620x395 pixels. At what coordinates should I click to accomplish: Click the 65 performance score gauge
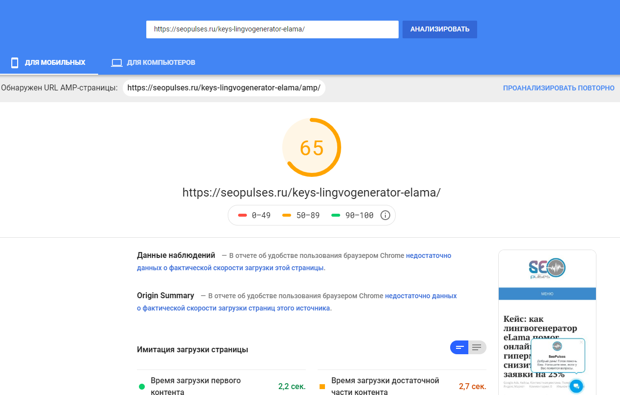tap(311, 147)
